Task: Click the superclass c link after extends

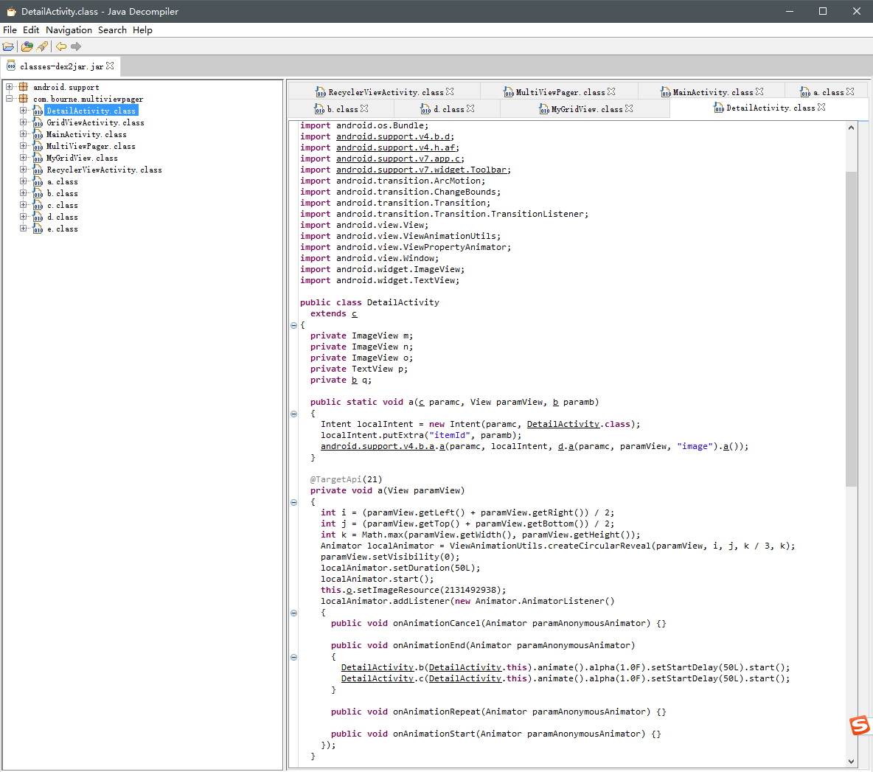Action: [x=354, y=314]
